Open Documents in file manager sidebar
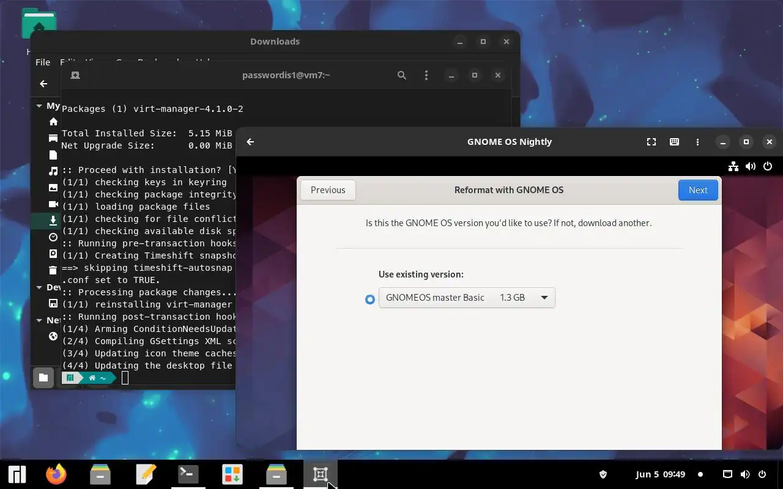783x489 pixels. (x=53, y=155)
